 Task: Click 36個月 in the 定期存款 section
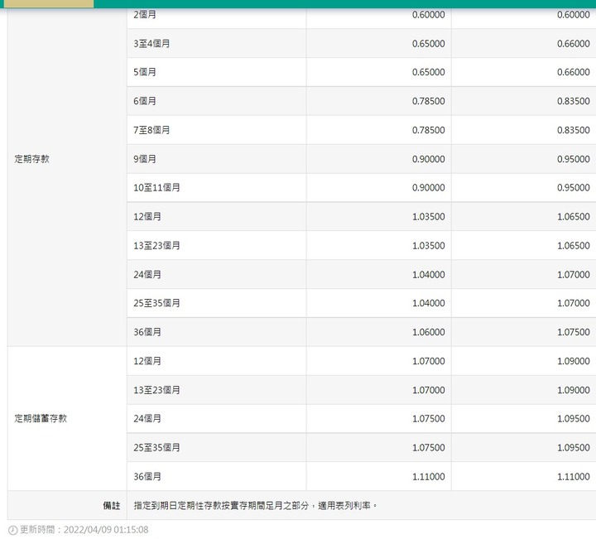[147, 332]
